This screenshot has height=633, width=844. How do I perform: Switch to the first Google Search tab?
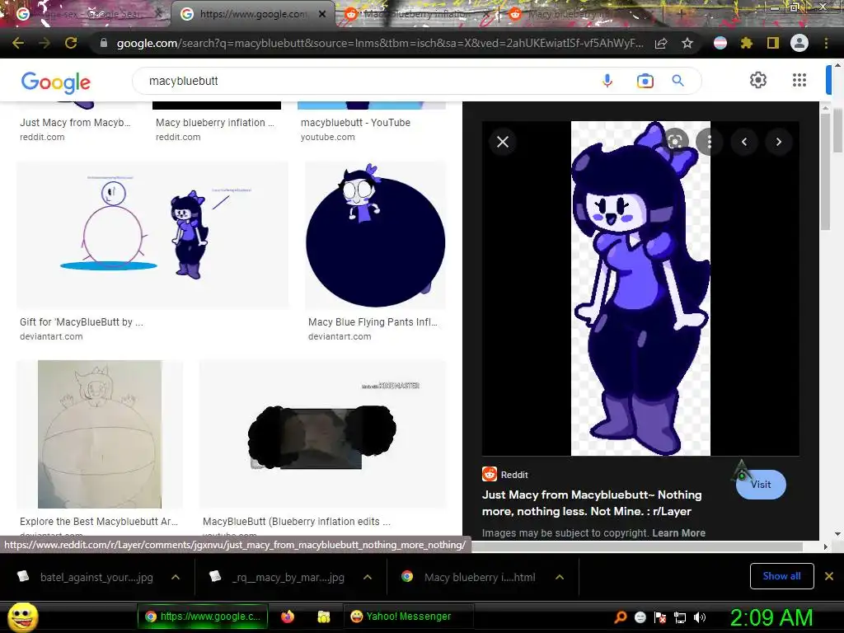coord(89,14)
